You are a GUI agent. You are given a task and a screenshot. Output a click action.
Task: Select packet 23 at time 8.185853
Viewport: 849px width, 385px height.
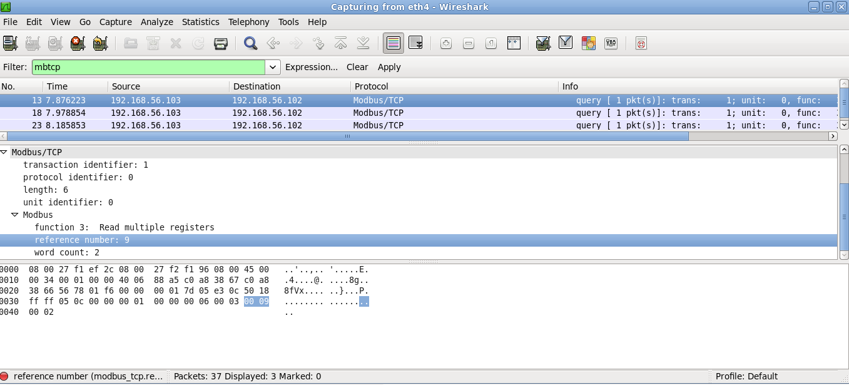(x=419, y=125)
